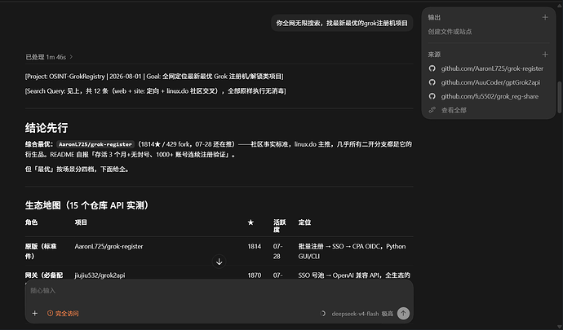This screenshot has width=563, height=330.
Task: Click the star column header
Action: pos(250,222)
